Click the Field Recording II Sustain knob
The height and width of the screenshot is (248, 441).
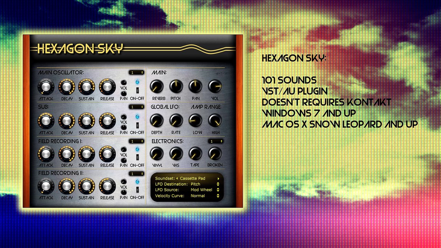[x=86, y=186]
